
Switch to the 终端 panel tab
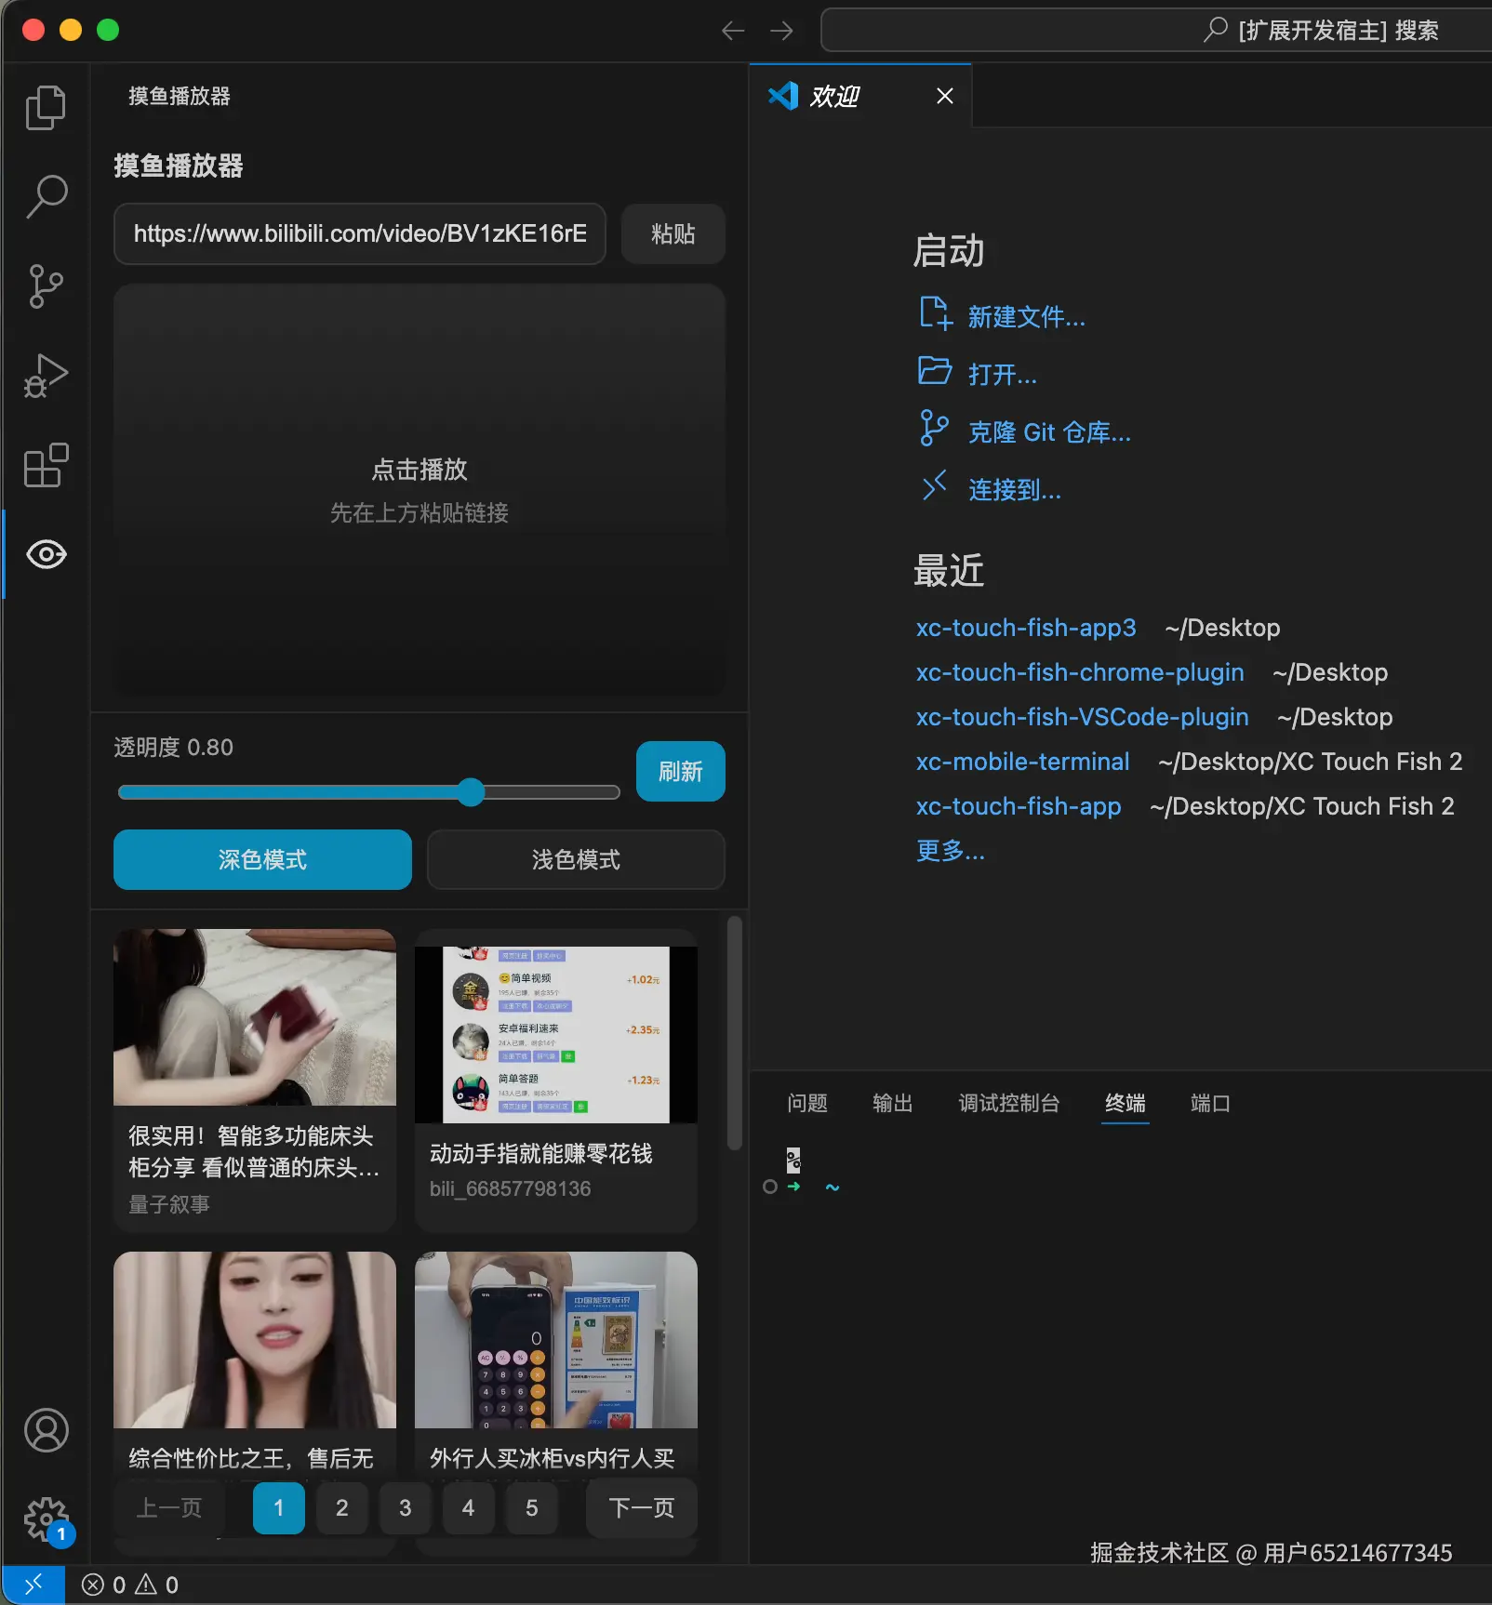tap(1126, 1103)
